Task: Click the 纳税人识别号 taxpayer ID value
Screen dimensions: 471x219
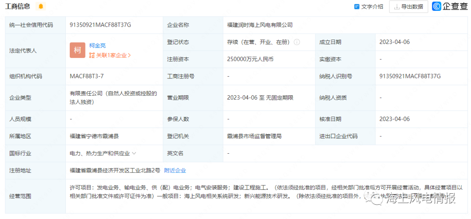Action: [410, 76]
